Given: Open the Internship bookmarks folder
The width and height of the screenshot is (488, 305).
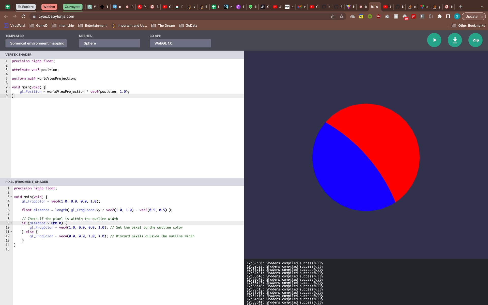Looking at the screenshot, I should coord(63,25).
